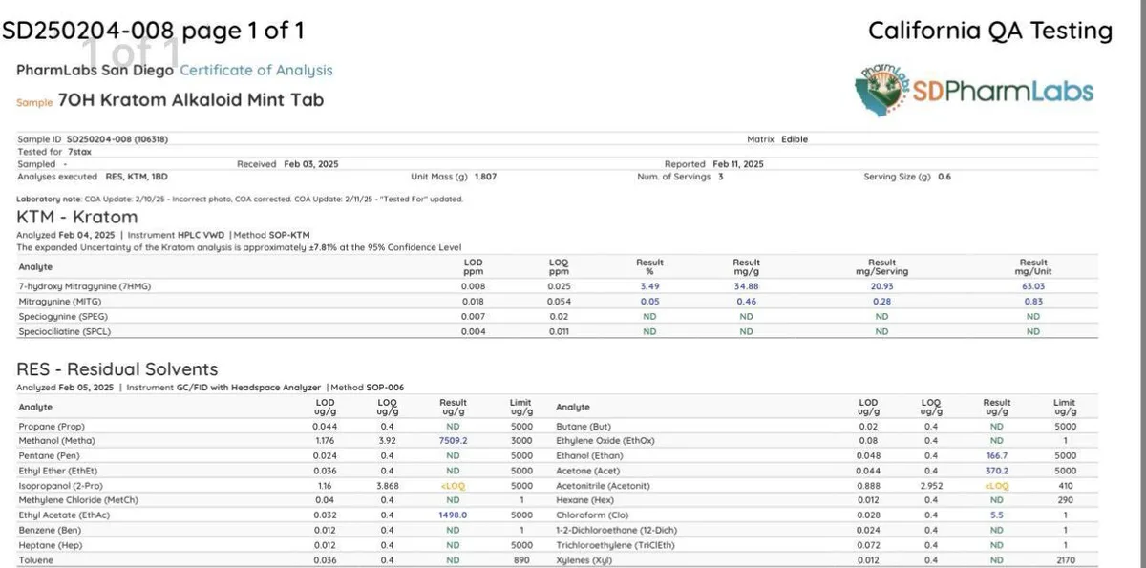The image size is (1146, 568).
Task: Click the Methanol result '7509.2'
Action: 453,441
